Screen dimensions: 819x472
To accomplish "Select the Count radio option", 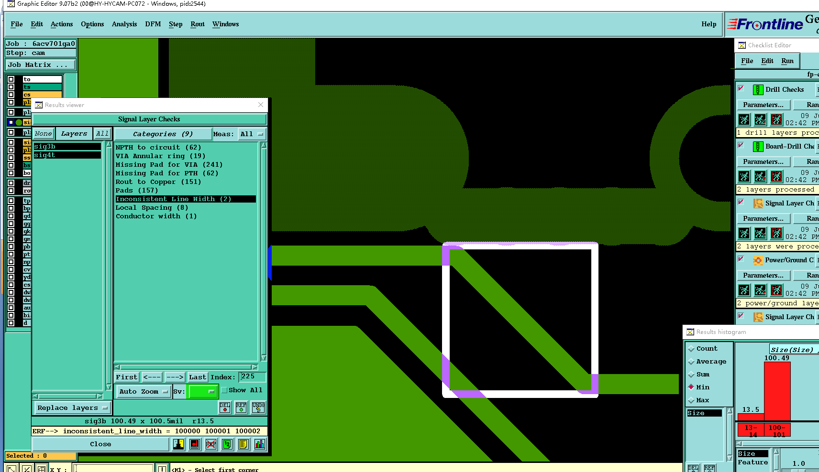I will [691, 349].
